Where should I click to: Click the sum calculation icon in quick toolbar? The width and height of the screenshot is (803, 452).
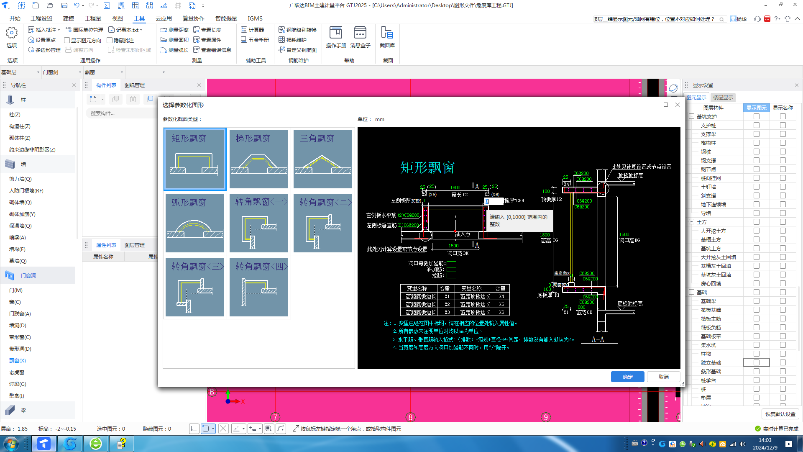107,5
